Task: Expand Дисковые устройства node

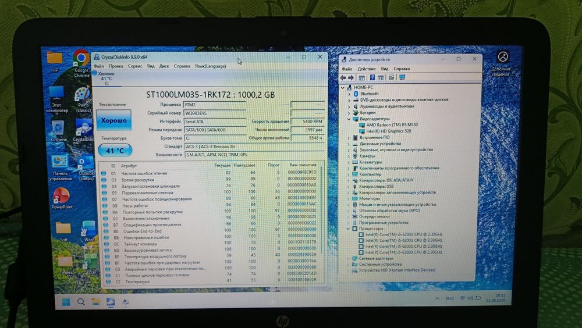Action: (x=349, y=143)
